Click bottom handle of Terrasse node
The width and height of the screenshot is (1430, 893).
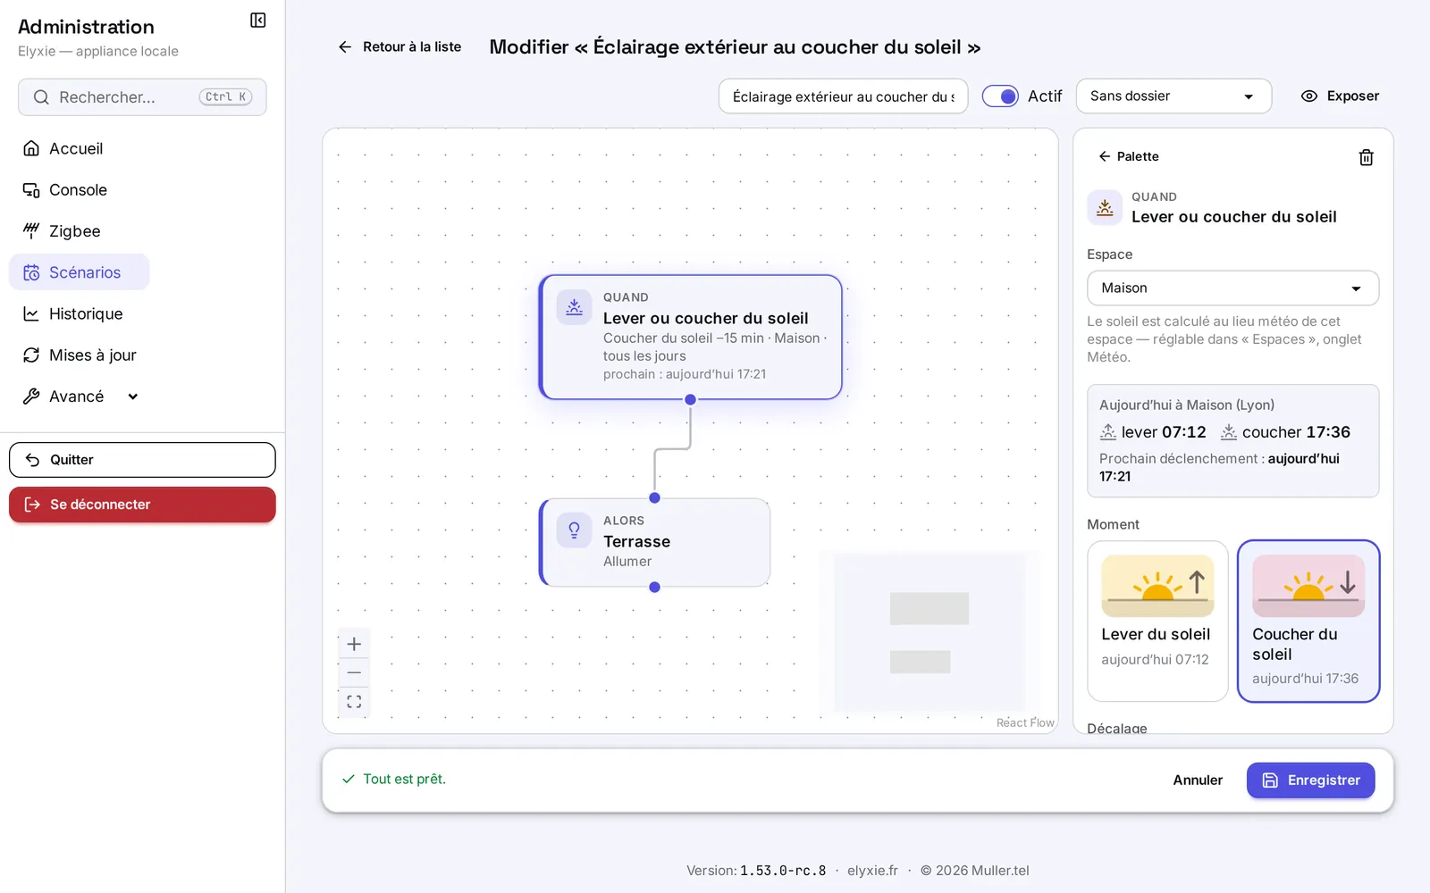click(655, 588)
